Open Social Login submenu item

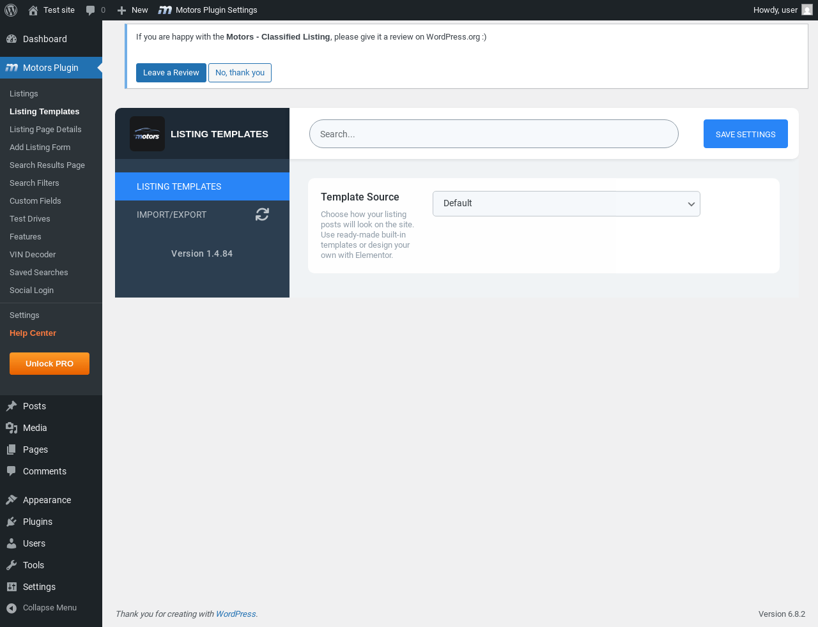coord(31,291)
